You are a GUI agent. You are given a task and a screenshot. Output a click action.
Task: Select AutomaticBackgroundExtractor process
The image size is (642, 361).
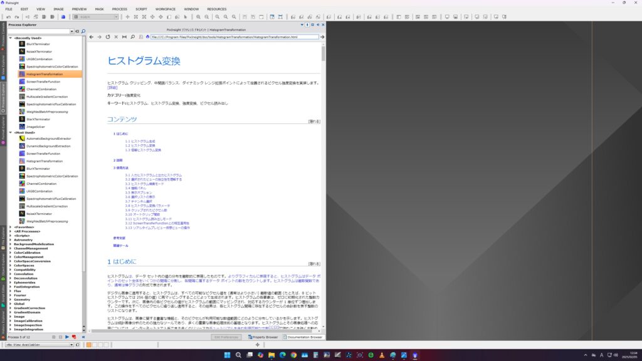click(48, 139)
